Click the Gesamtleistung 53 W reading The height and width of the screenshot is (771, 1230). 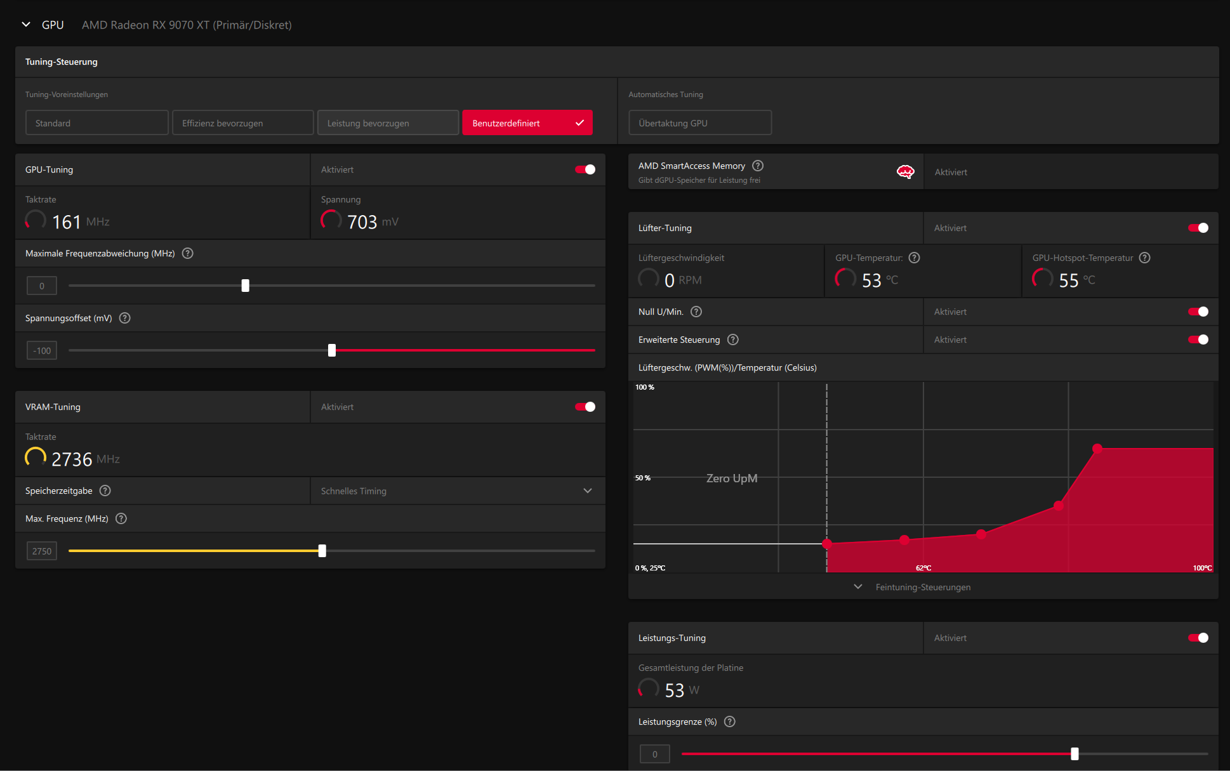[682, 690]
